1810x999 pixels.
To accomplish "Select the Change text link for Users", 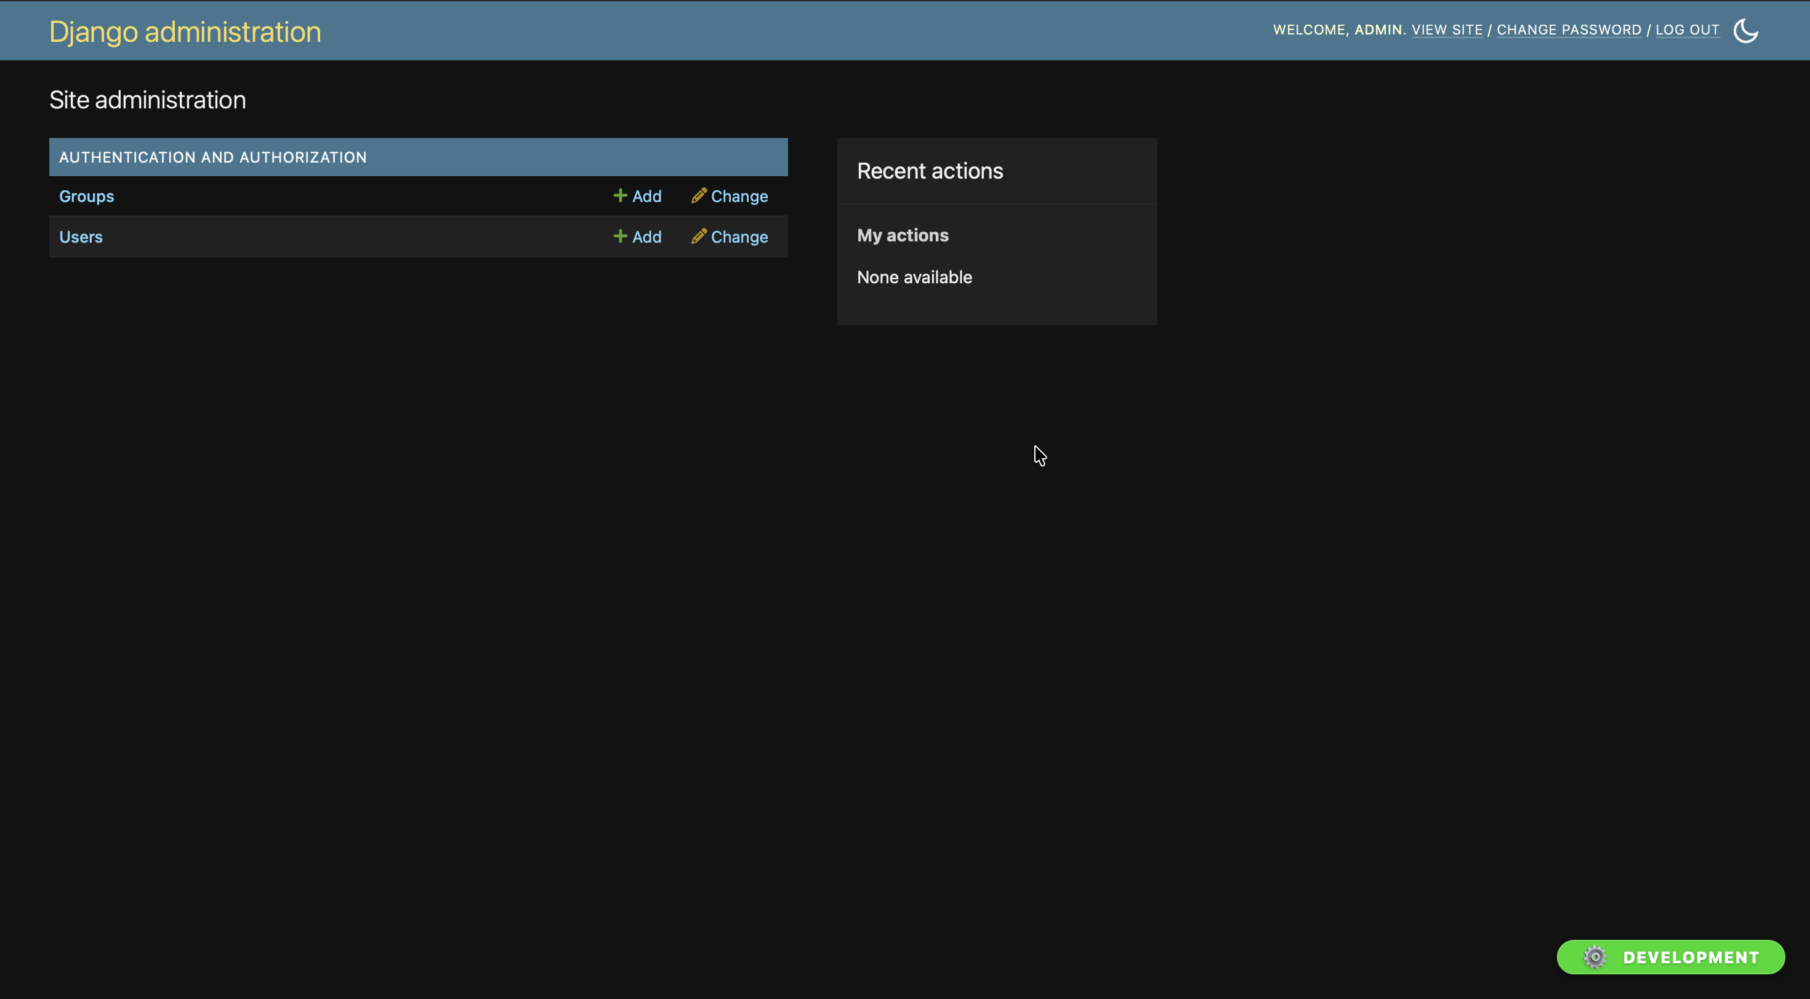I will [739, 237].
